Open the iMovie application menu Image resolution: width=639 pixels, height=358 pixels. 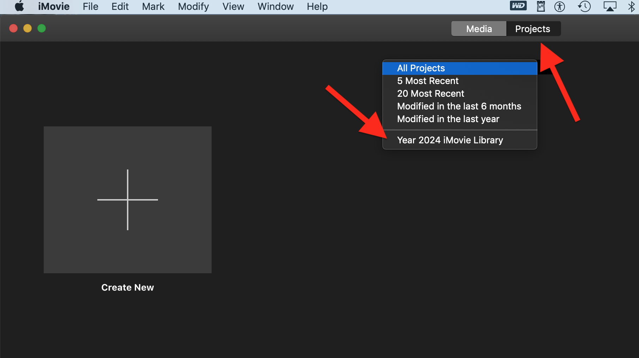[x=54, y=6]
